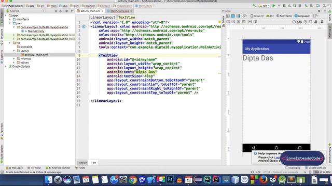Click the AppTheme theme selector

(x=284, y=16)
